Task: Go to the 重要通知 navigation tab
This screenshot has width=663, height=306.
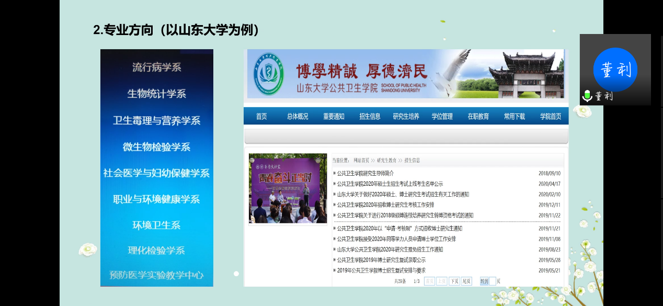Action: coord(334,117)
